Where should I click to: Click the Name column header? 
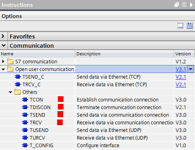pos(37,54)
